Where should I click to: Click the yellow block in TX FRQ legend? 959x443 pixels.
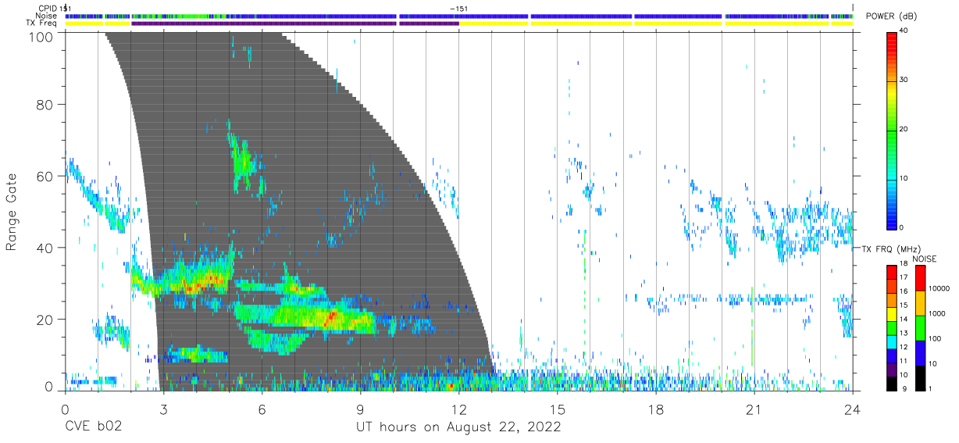coord(891,315)
